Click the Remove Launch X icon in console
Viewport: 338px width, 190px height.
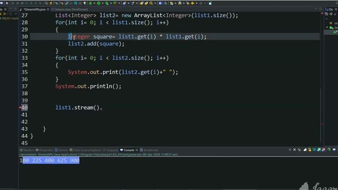tap(295, 150)
